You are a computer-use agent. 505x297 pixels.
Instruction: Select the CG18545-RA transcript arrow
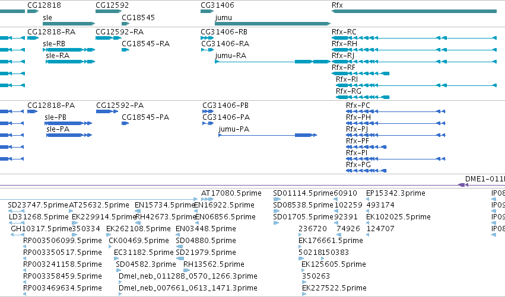coord(125,50)
